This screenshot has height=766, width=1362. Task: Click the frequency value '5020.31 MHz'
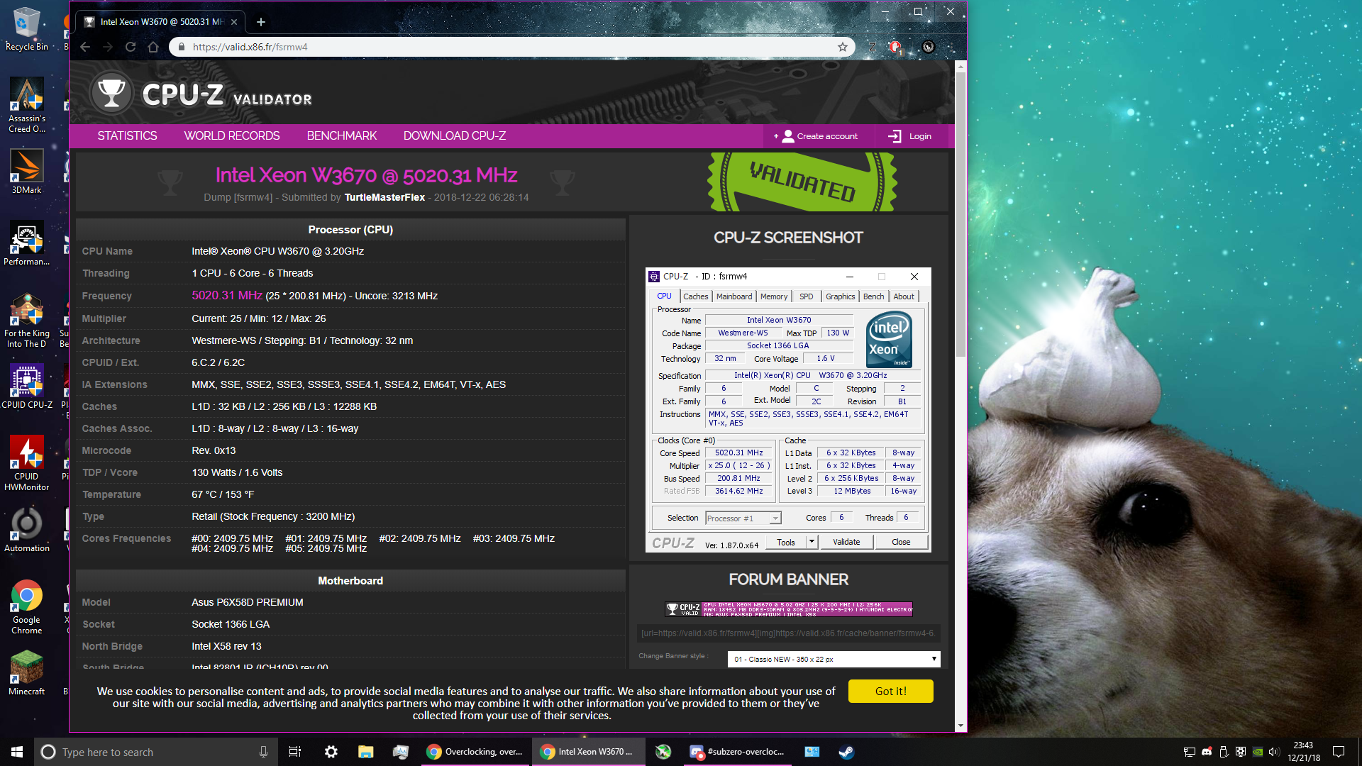[227, 295]
